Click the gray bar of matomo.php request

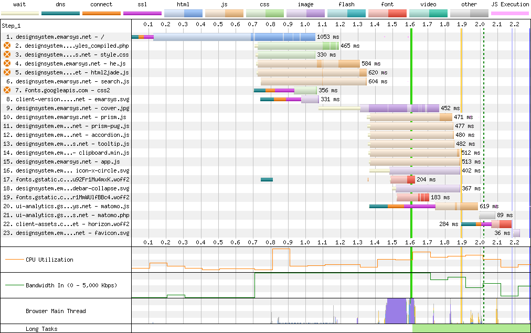pyautogui.click(x=487, y=215)
